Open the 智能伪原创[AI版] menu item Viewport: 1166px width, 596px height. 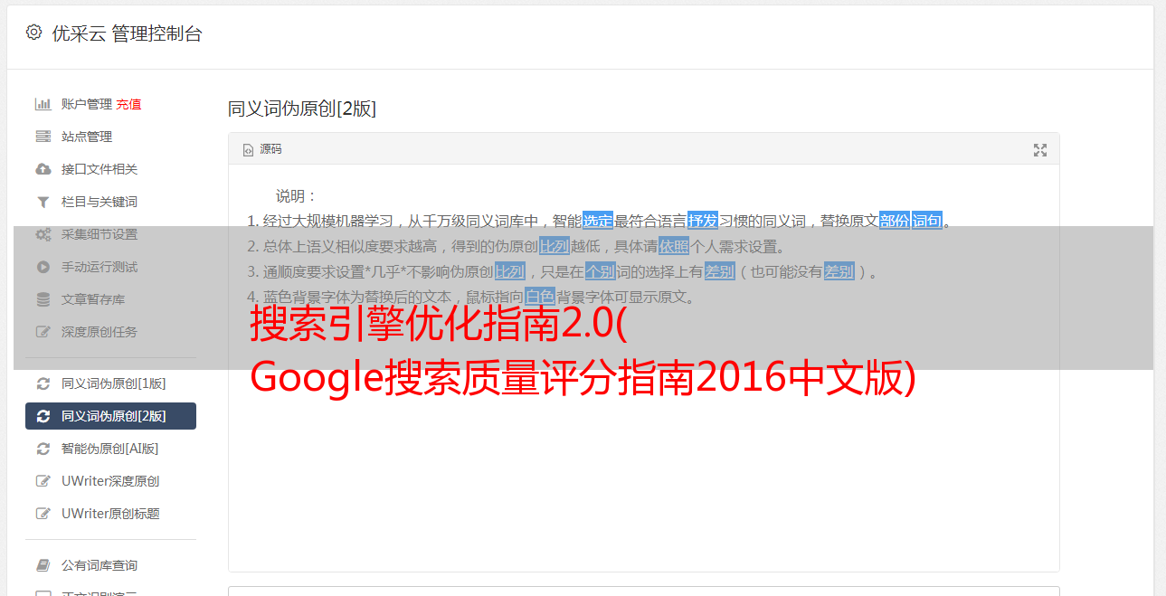pyautogui.click(x=110, y=449)
